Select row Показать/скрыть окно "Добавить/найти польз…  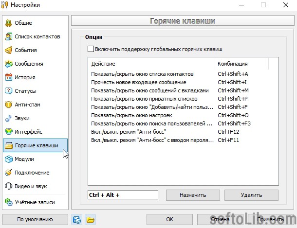pyautogui.click(x=183, y=107)
